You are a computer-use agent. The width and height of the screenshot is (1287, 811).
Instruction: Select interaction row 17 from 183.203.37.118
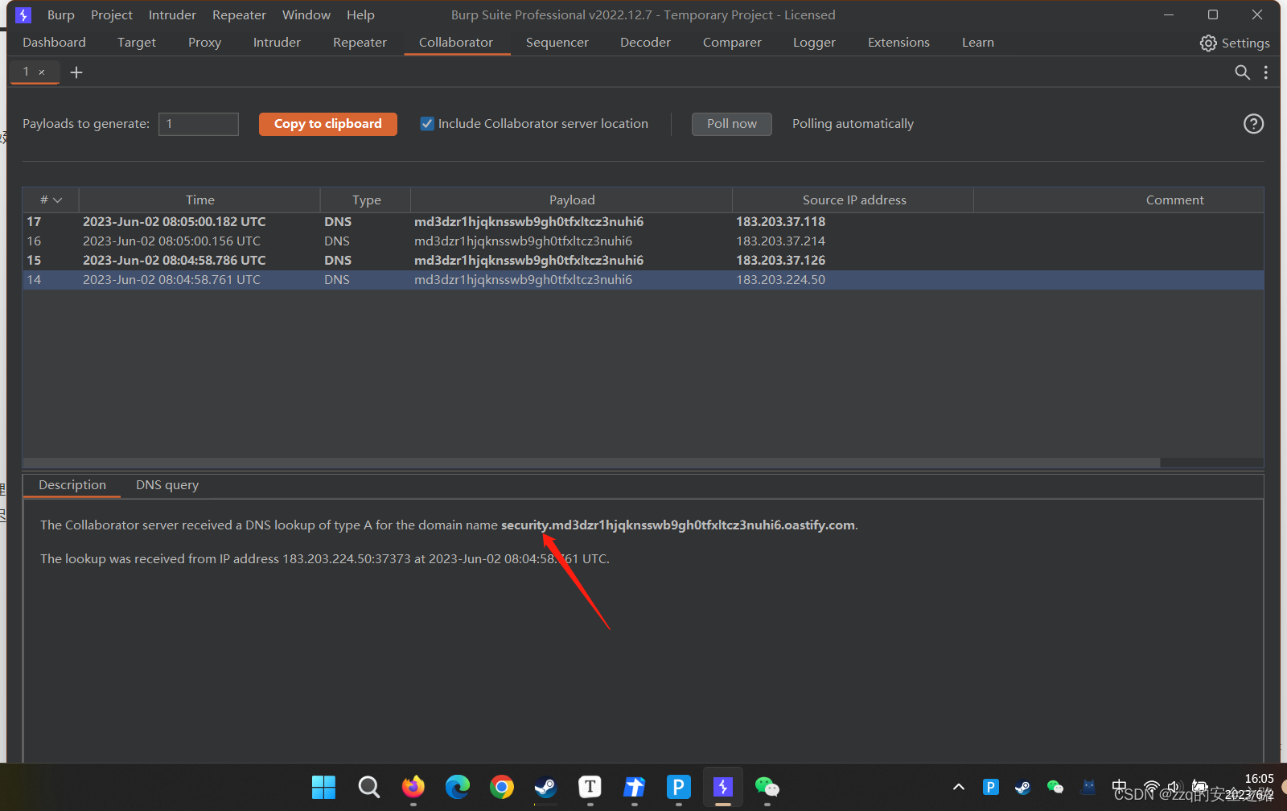point(643,222)
